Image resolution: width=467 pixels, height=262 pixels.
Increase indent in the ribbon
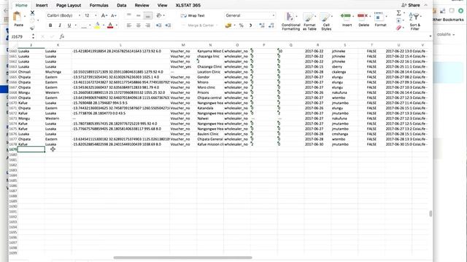pyautogui.click(x=168, y=25)
